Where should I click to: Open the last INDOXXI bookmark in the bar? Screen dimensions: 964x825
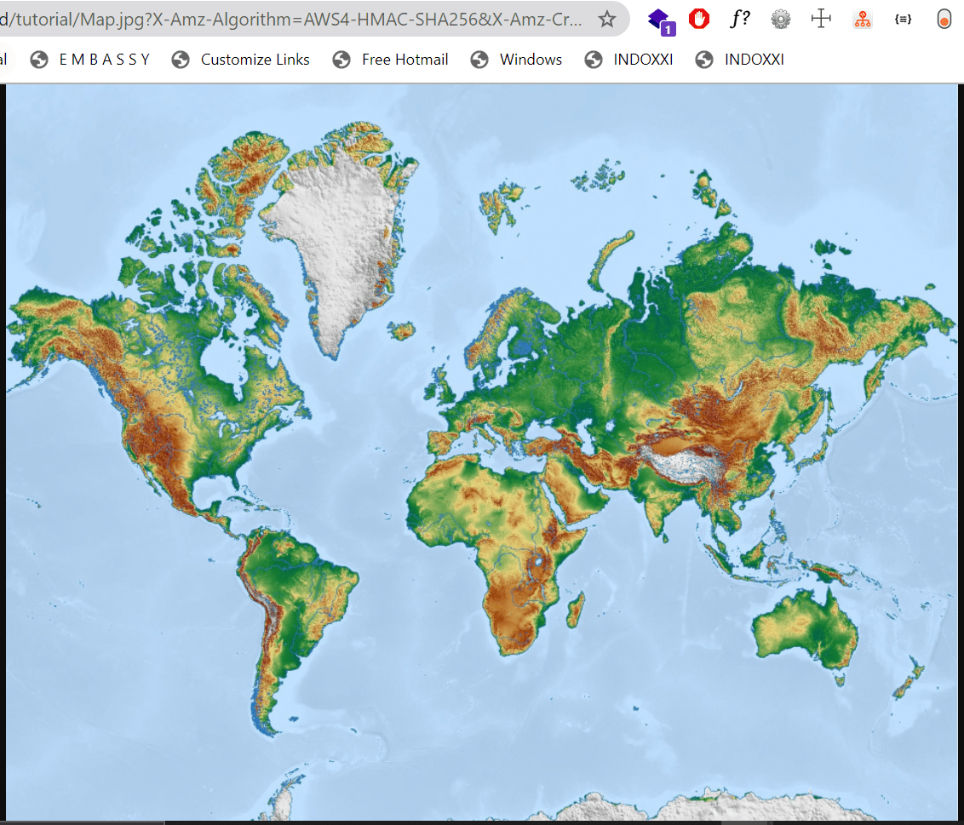[740, 60]
